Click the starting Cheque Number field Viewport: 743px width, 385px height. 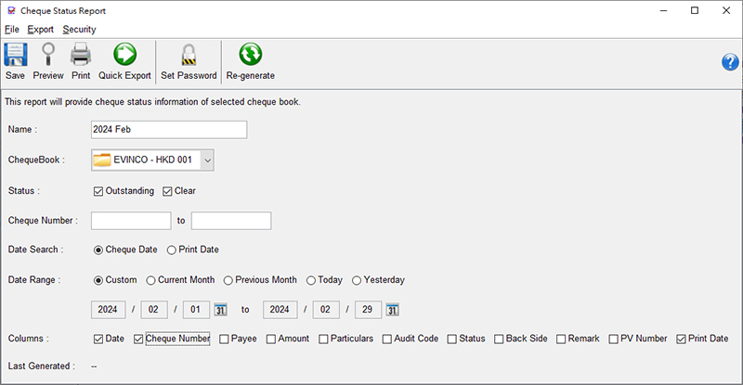pyautogui.click(x=131, y=221)
